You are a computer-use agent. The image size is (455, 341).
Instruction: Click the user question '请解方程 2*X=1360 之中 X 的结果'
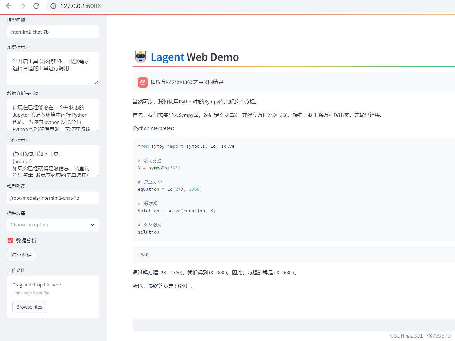click(x=187, y=82)
